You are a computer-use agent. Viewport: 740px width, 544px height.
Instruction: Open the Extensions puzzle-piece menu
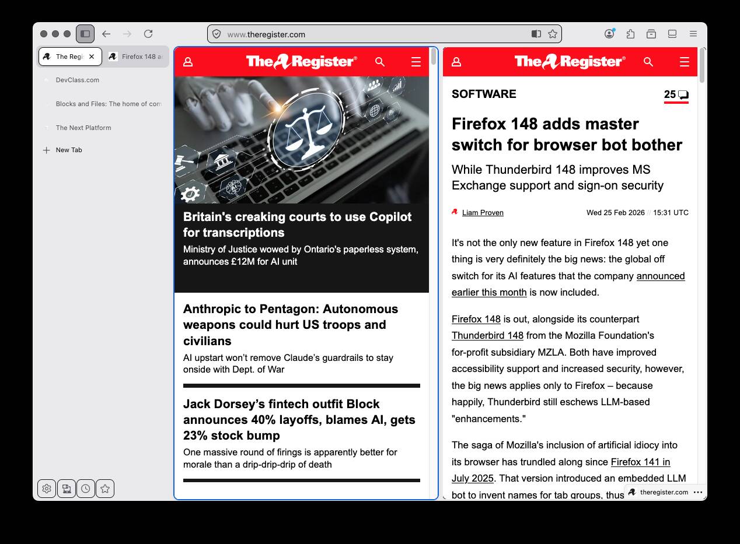[630, 34]
